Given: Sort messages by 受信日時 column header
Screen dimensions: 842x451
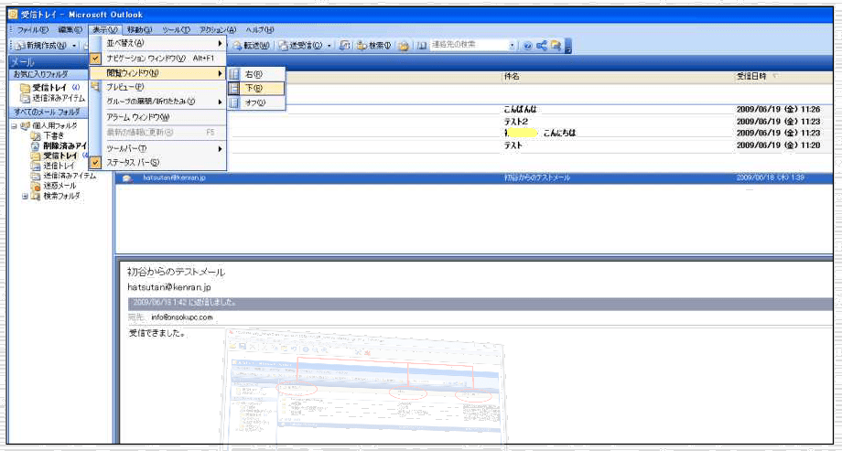Looking at the screenshot, I should [783, 77].
